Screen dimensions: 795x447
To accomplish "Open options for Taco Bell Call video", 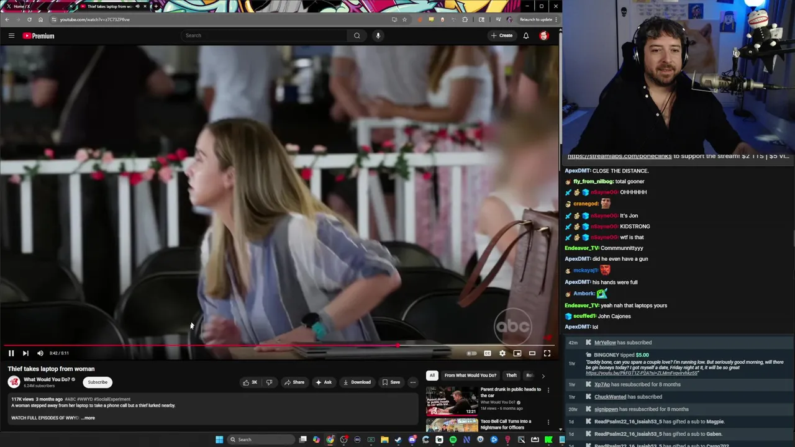I will pos(548,422).
